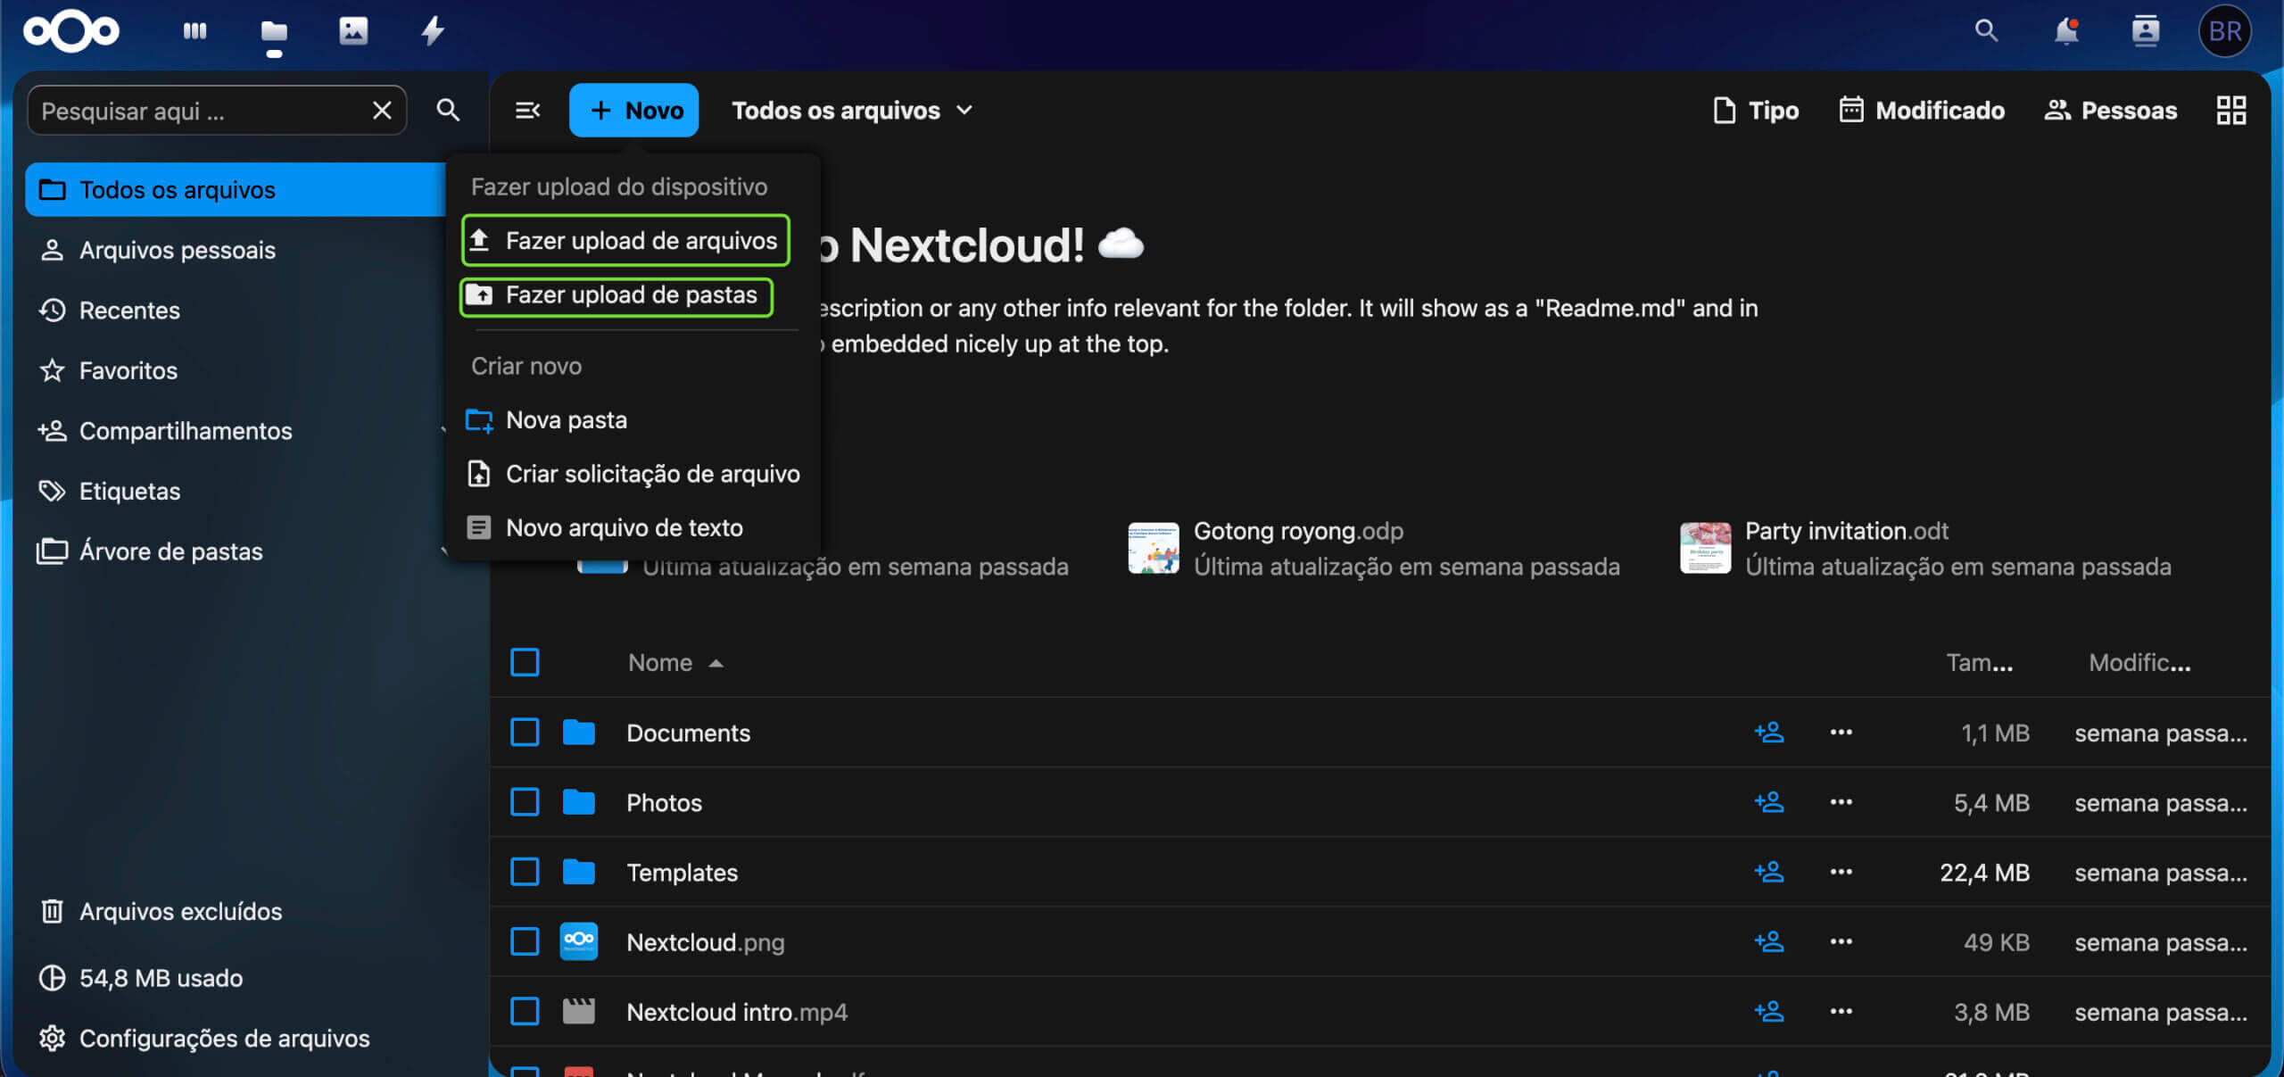Share the Photos folder

1769,802
